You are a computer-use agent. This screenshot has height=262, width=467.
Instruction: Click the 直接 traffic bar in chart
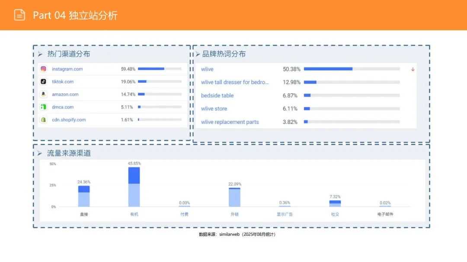point(84,196)
